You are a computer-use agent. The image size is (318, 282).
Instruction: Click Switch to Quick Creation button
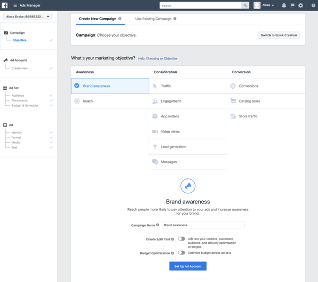click(279, 35)
